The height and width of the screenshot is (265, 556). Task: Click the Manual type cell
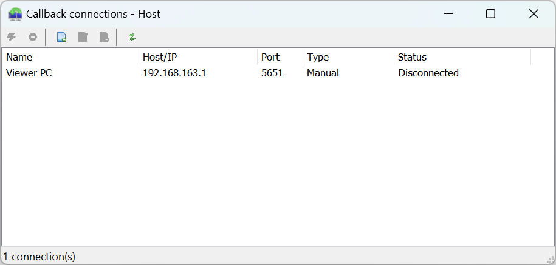coord(323,73)
